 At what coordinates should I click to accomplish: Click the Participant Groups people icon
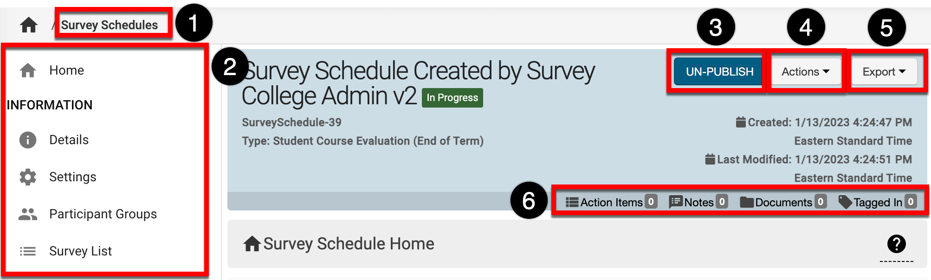28,214
